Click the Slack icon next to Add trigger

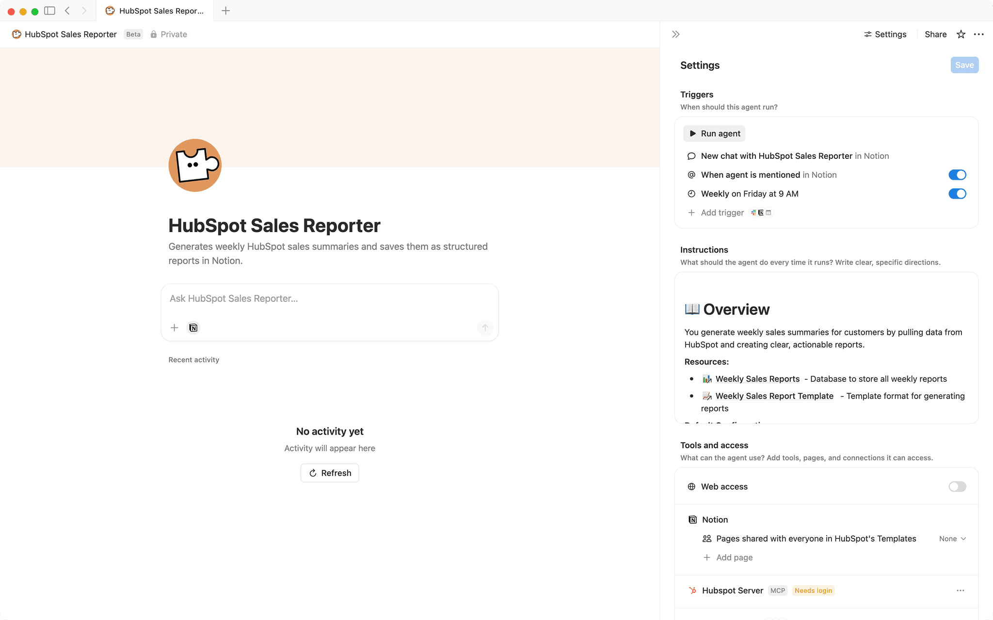click(x=753, y=213)
